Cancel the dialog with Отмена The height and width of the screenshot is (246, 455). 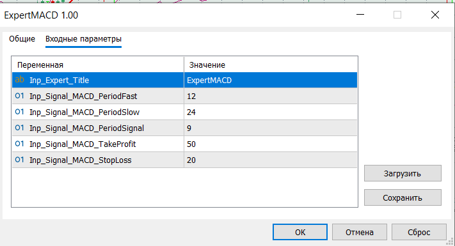click(x=360, y=232)
